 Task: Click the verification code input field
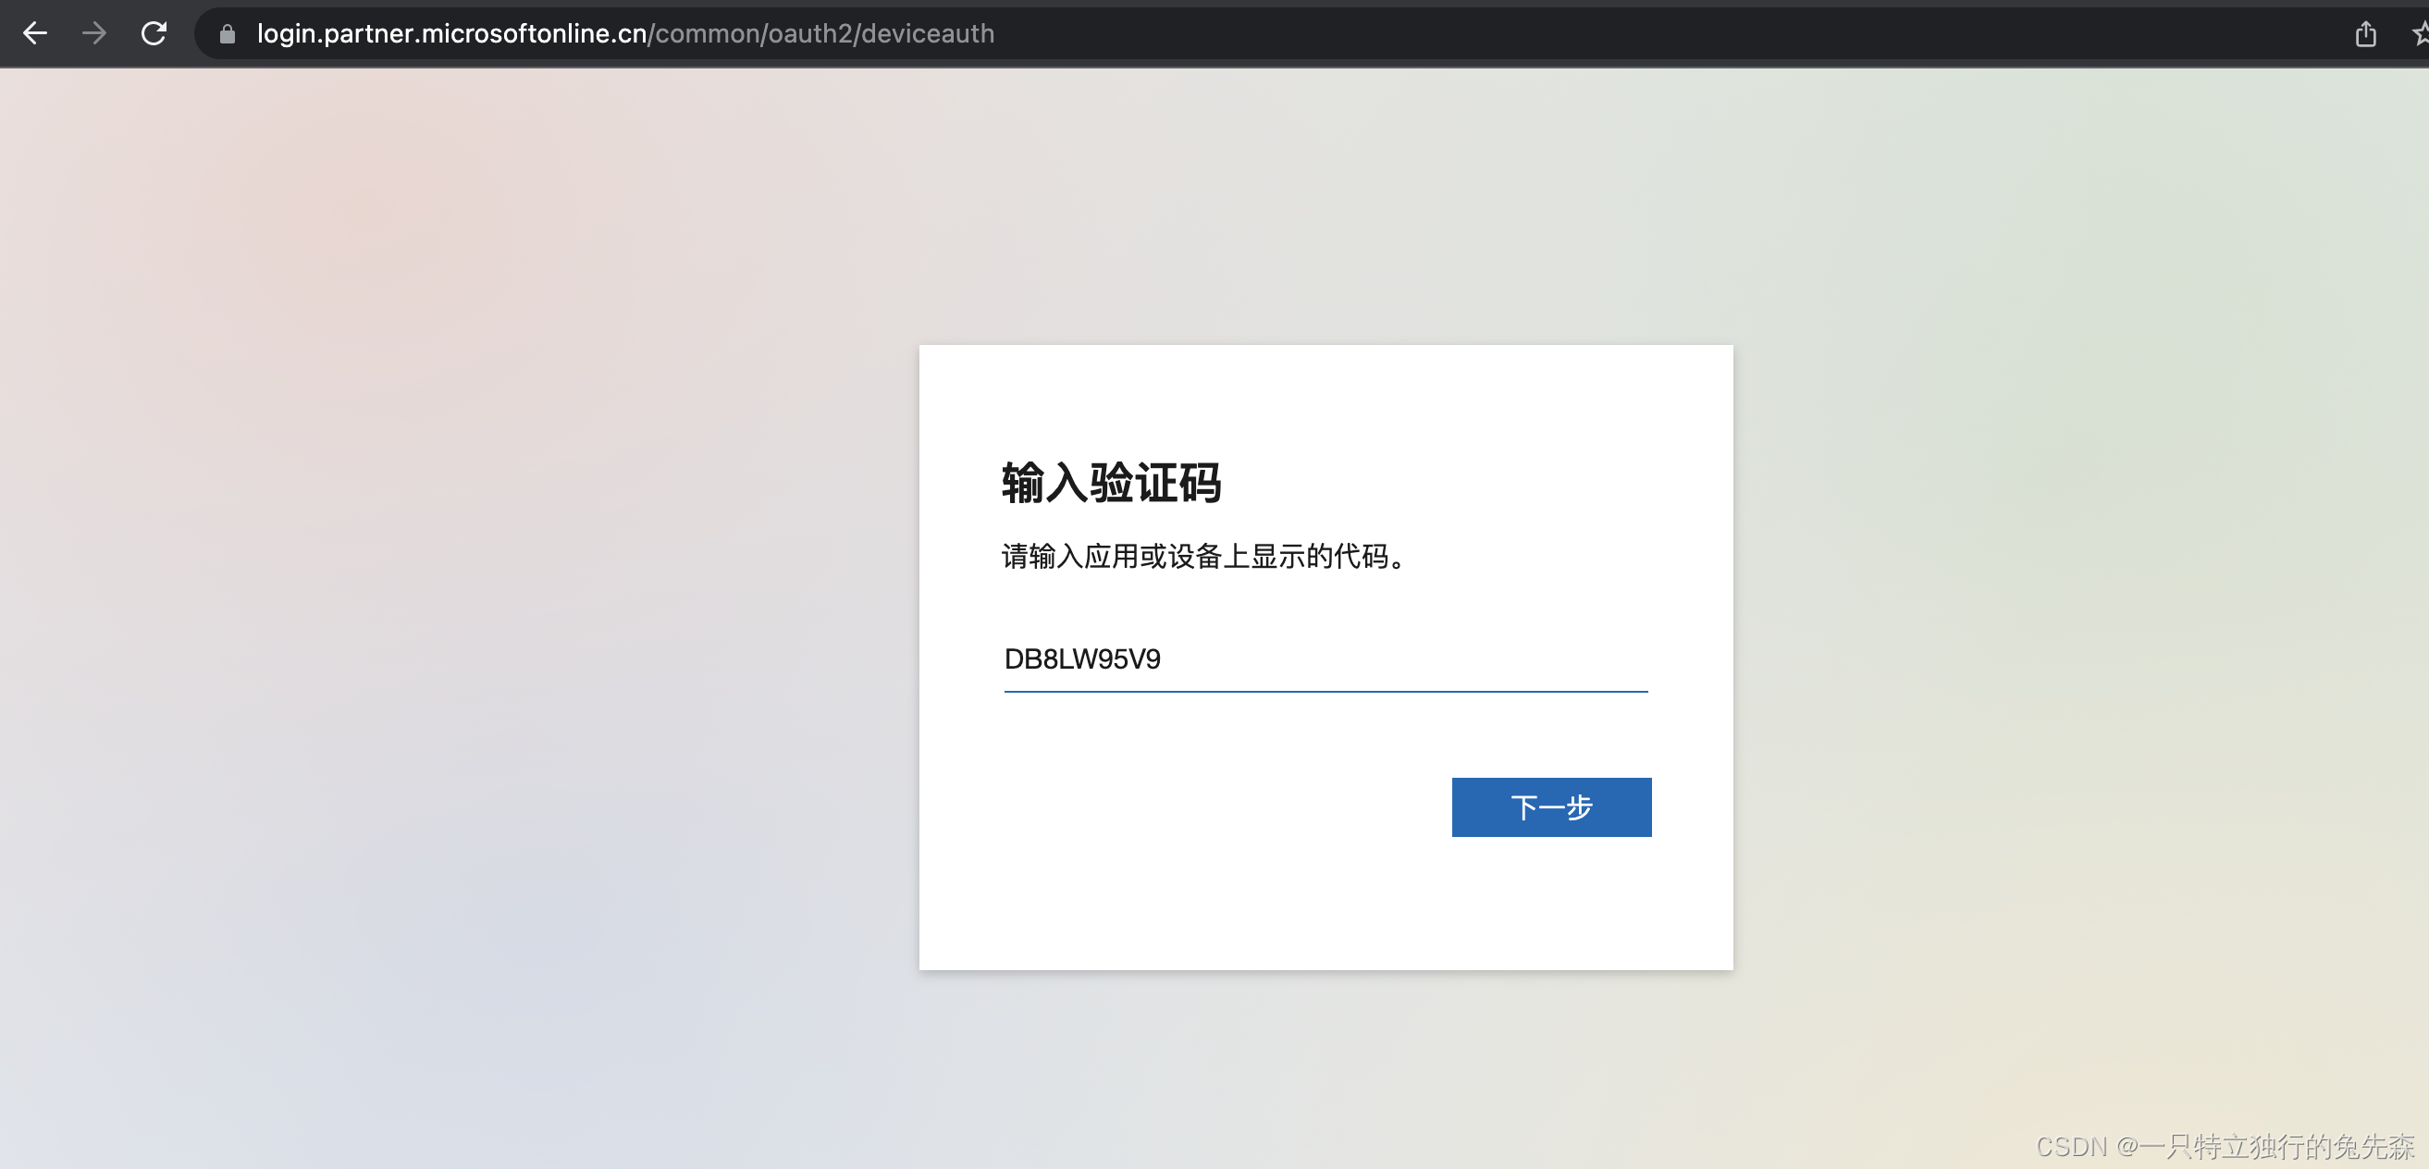point(1325,659)
